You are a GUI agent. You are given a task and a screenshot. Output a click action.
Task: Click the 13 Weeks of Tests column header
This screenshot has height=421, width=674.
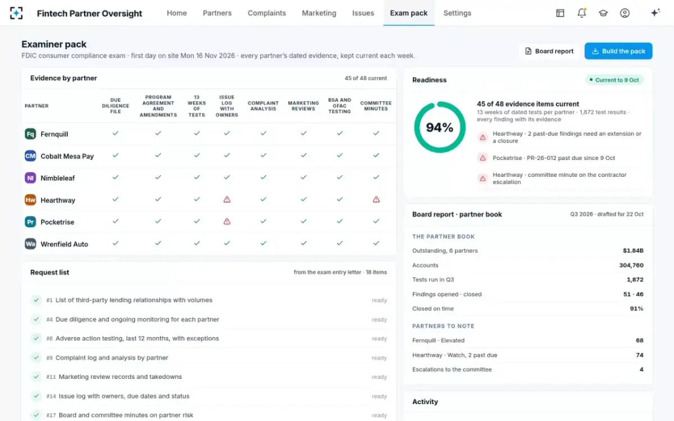[x=197, y=106]
